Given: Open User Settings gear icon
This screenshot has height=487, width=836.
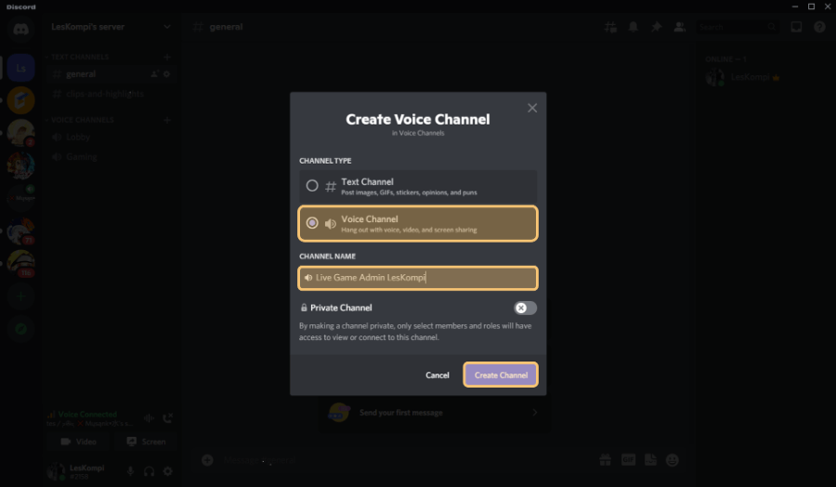Looking at the screenshot, I should click(167, 471).
